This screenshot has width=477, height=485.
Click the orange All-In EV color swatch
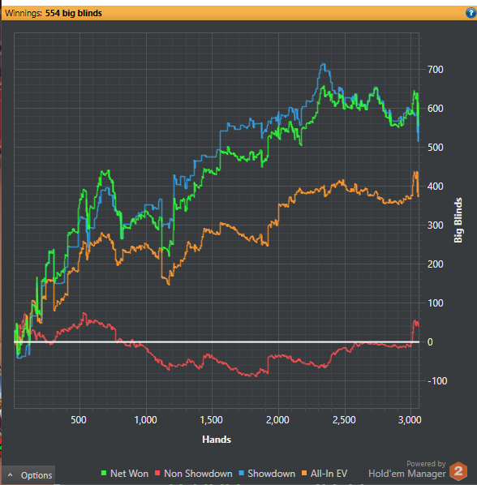point(304,474)
